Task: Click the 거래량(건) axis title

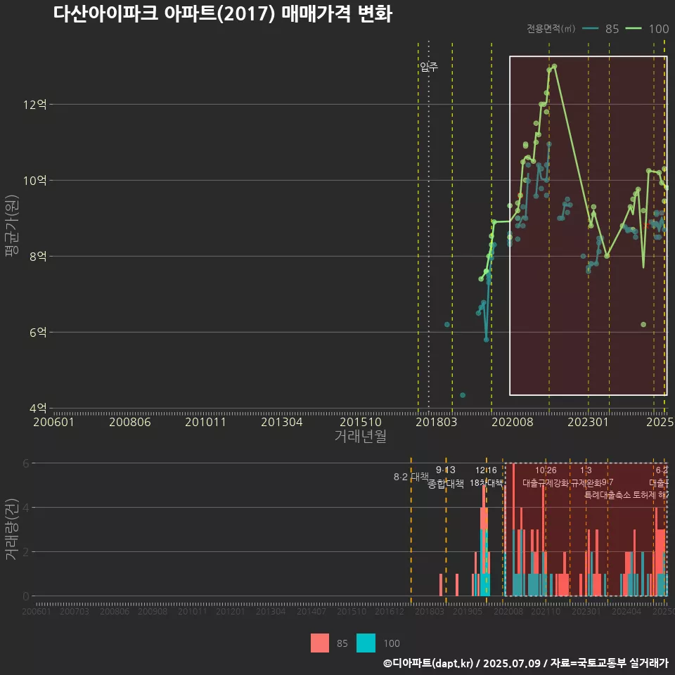Action: coord(11,529)
